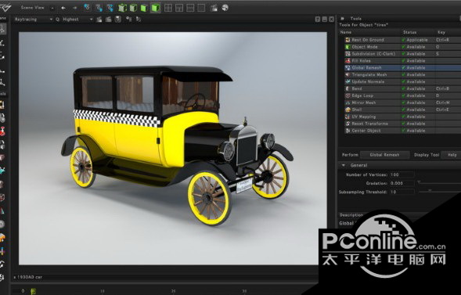Adjust the Gradation slider
461x295 pixels.
(x=438, y=183)
